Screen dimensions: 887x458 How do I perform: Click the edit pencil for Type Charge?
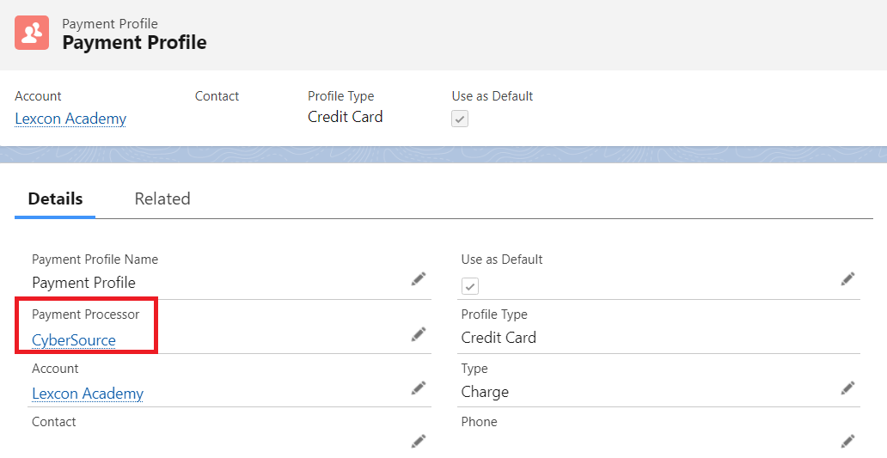tap(847, 388)
